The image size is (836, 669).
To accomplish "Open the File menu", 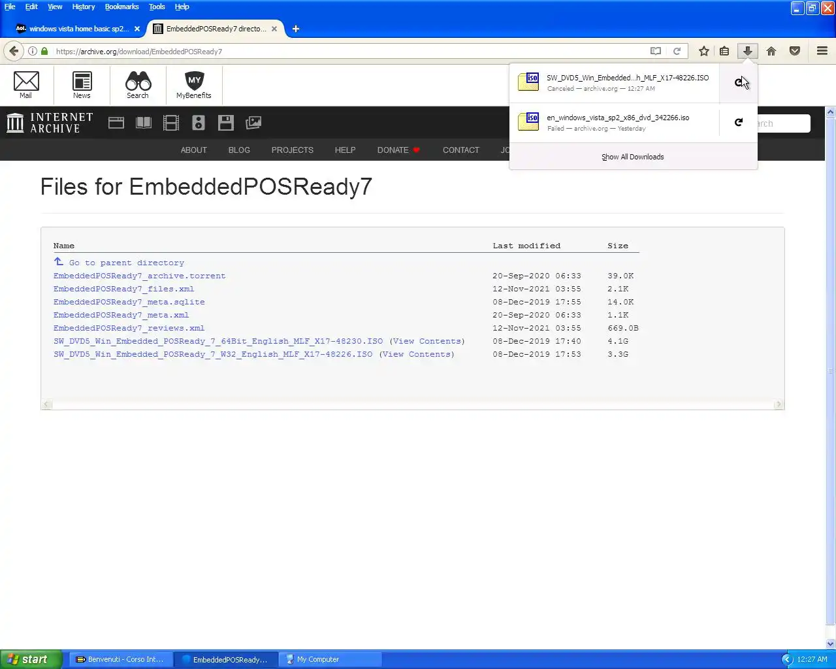I will point(10,7).
